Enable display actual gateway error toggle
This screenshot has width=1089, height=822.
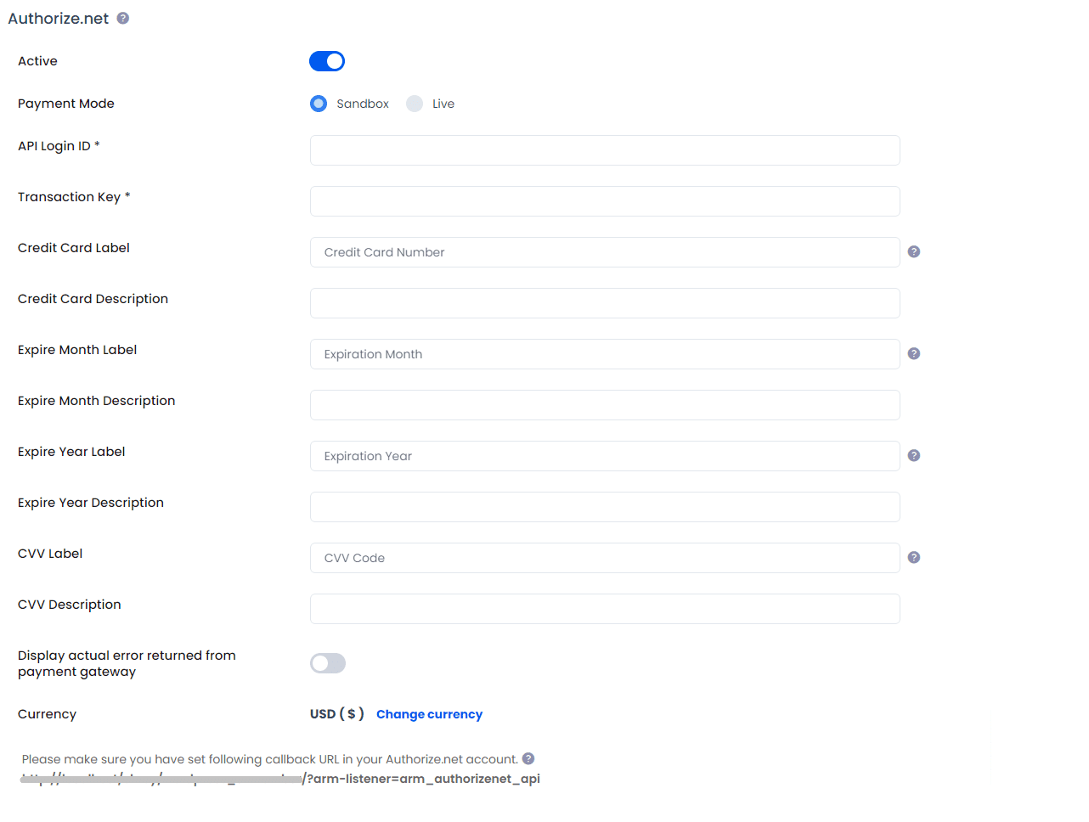pyautogui.click(x=328, y=663)
